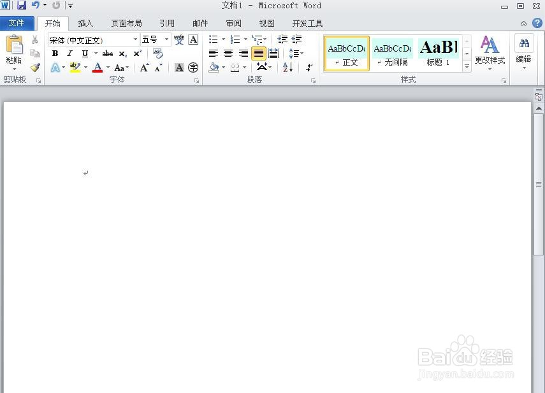545x393 pixels.
Task: Open the Paragraph dialog launcher
Action: pos(313,80)
